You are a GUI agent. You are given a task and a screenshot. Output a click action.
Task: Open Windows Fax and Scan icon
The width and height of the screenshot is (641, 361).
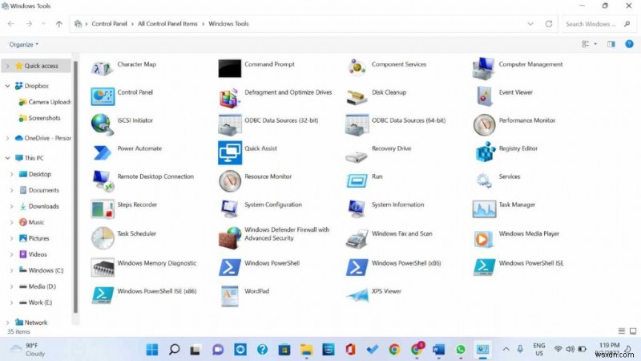(357, 238)
